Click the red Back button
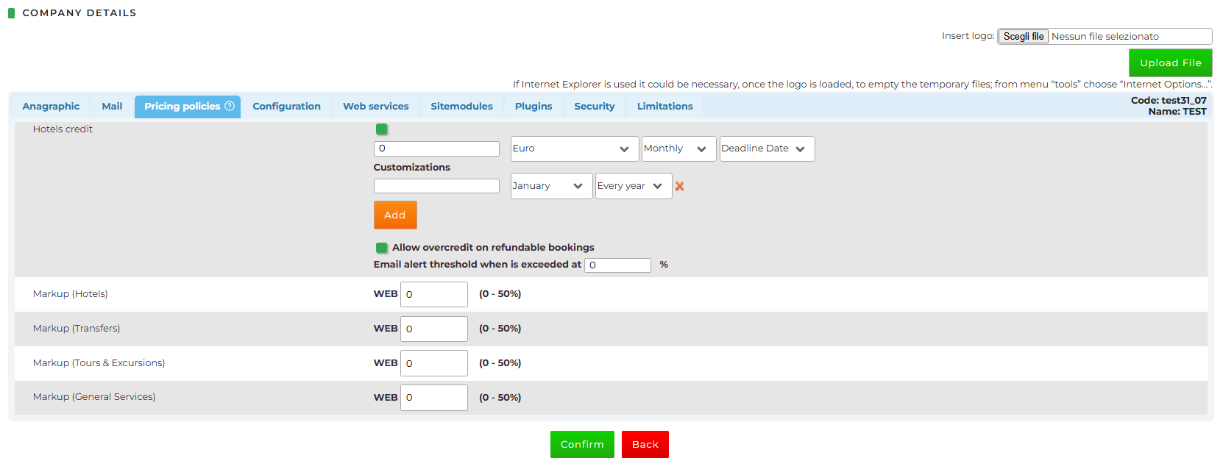The image size is (1223, 472). click(645, 444)
